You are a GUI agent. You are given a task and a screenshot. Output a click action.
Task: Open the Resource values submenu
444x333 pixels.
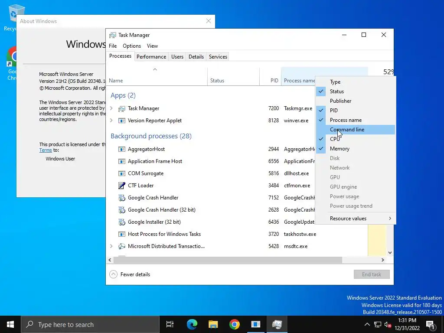click(356, 219)
